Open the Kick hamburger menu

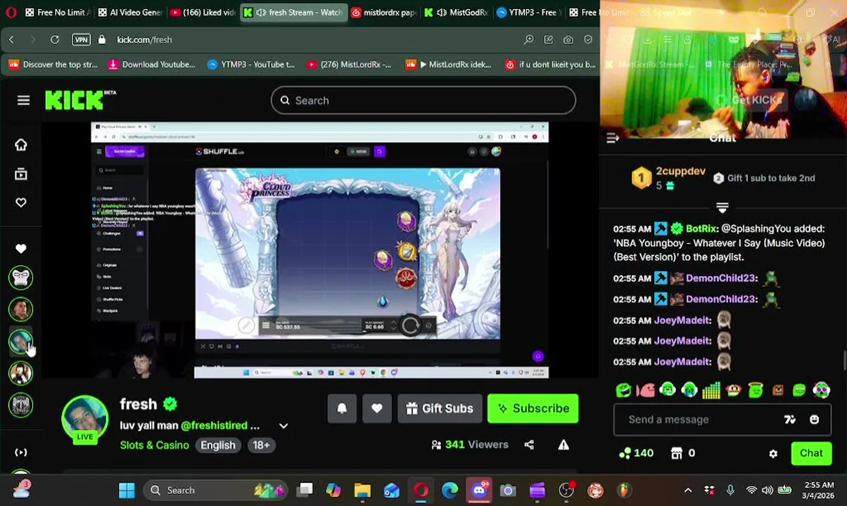pyautogui.click(x=23, y=100)
